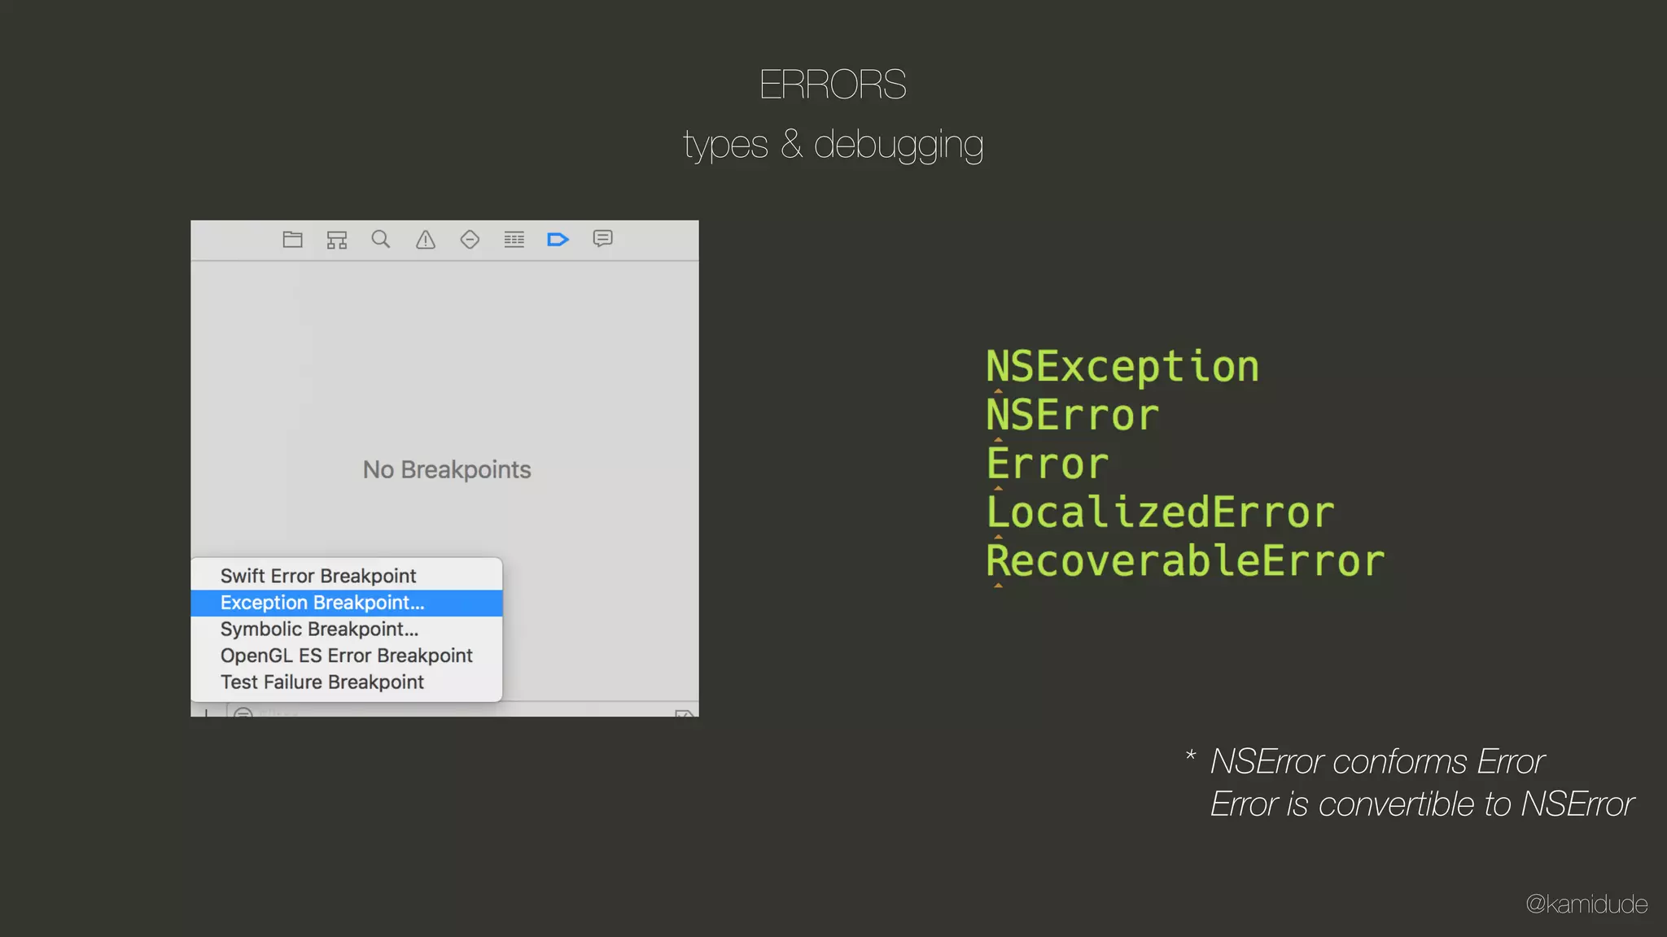Select Test Failure Breakpoint option
1667x937 pixels.
pyautogui.click(x=322, y=682)
